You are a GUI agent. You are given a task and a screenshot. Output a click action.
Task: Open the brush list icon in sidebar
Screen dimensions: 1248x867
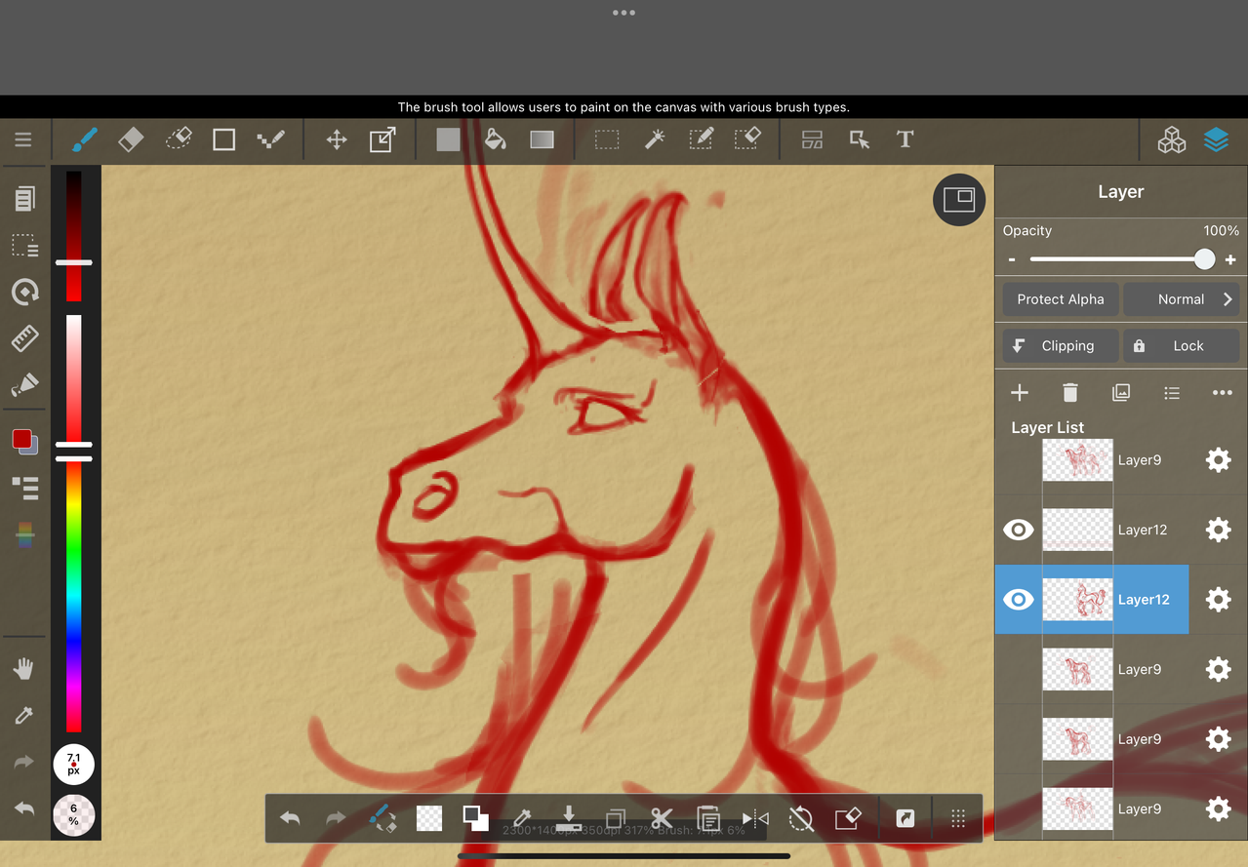coord(24,488)
